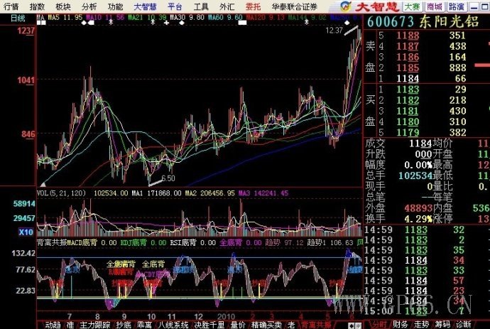
Task: Open the 委托 trading menu
Action: 253,6
